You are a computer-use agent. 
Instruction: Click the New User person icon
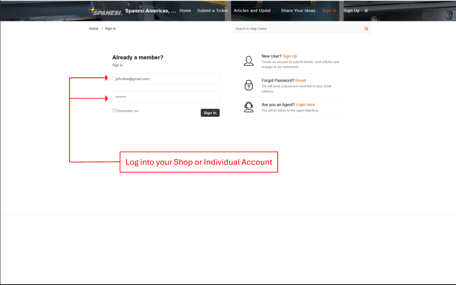tap(249, 61)
